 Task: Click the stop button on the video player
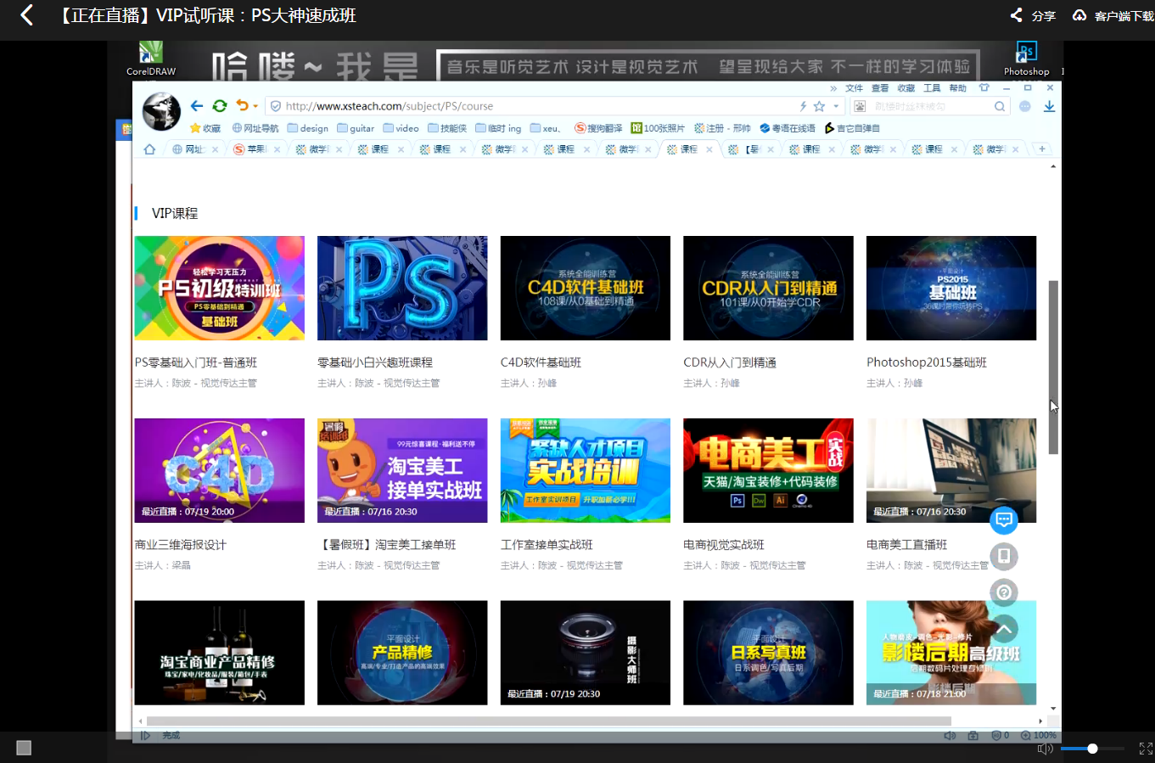(24, 748)
